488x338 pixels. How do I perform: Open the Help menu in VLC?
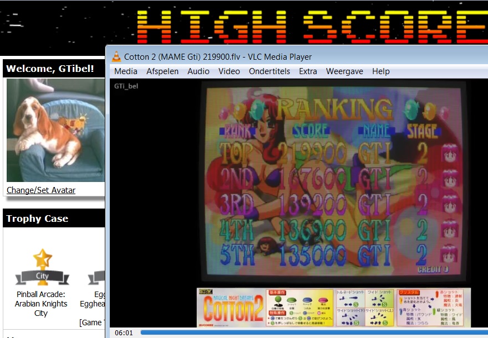pos(380,71)
